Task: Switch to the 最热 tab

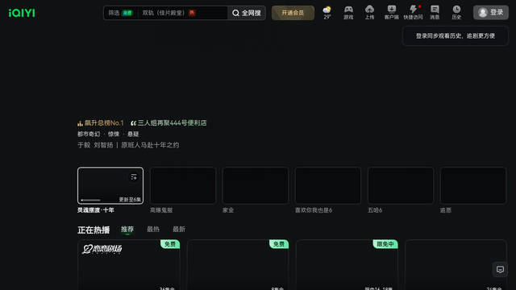Action: 153,229
